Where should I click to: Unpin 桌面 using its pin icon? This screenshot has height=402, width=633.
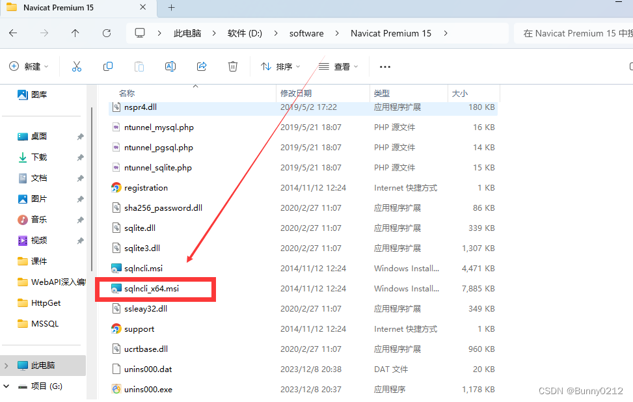[x=80, y=137]
